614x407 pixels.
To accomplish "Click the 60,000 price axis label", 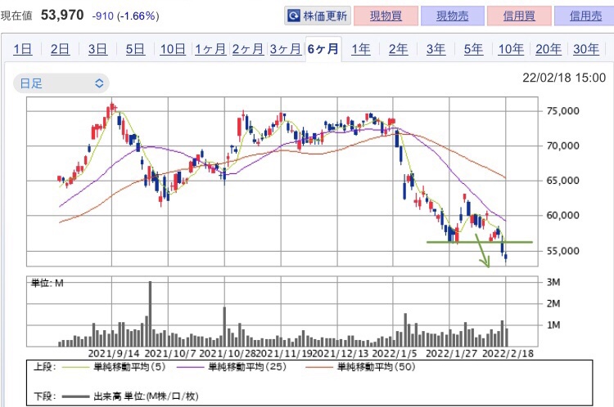I will click(562, 216).
